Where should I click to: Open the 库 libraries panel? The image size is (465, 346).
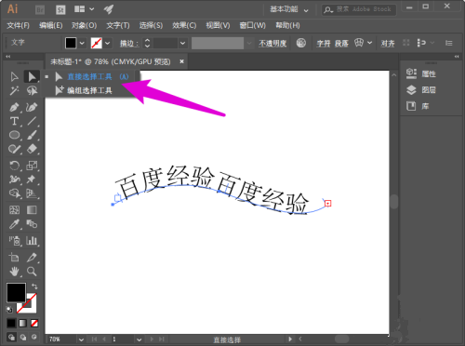418,106
